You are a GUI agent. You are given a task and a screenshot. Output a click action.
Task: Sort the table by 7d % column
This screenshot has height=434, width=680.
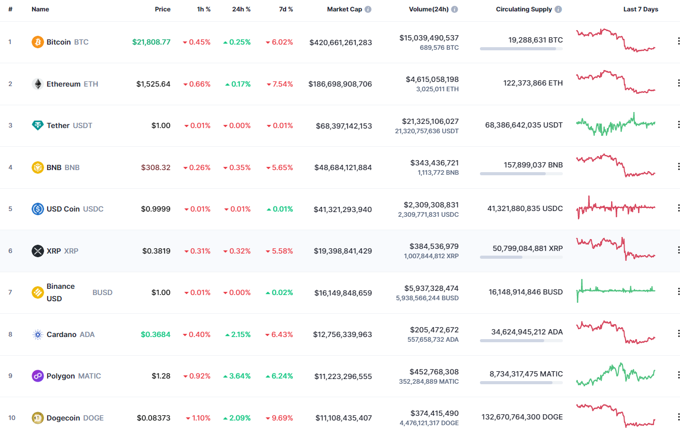[x=285, y=9]
